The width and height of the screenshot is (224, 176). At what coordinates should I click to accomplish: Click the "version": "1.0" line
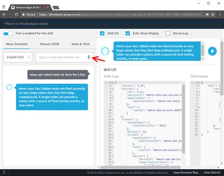[x=133, y=86]
